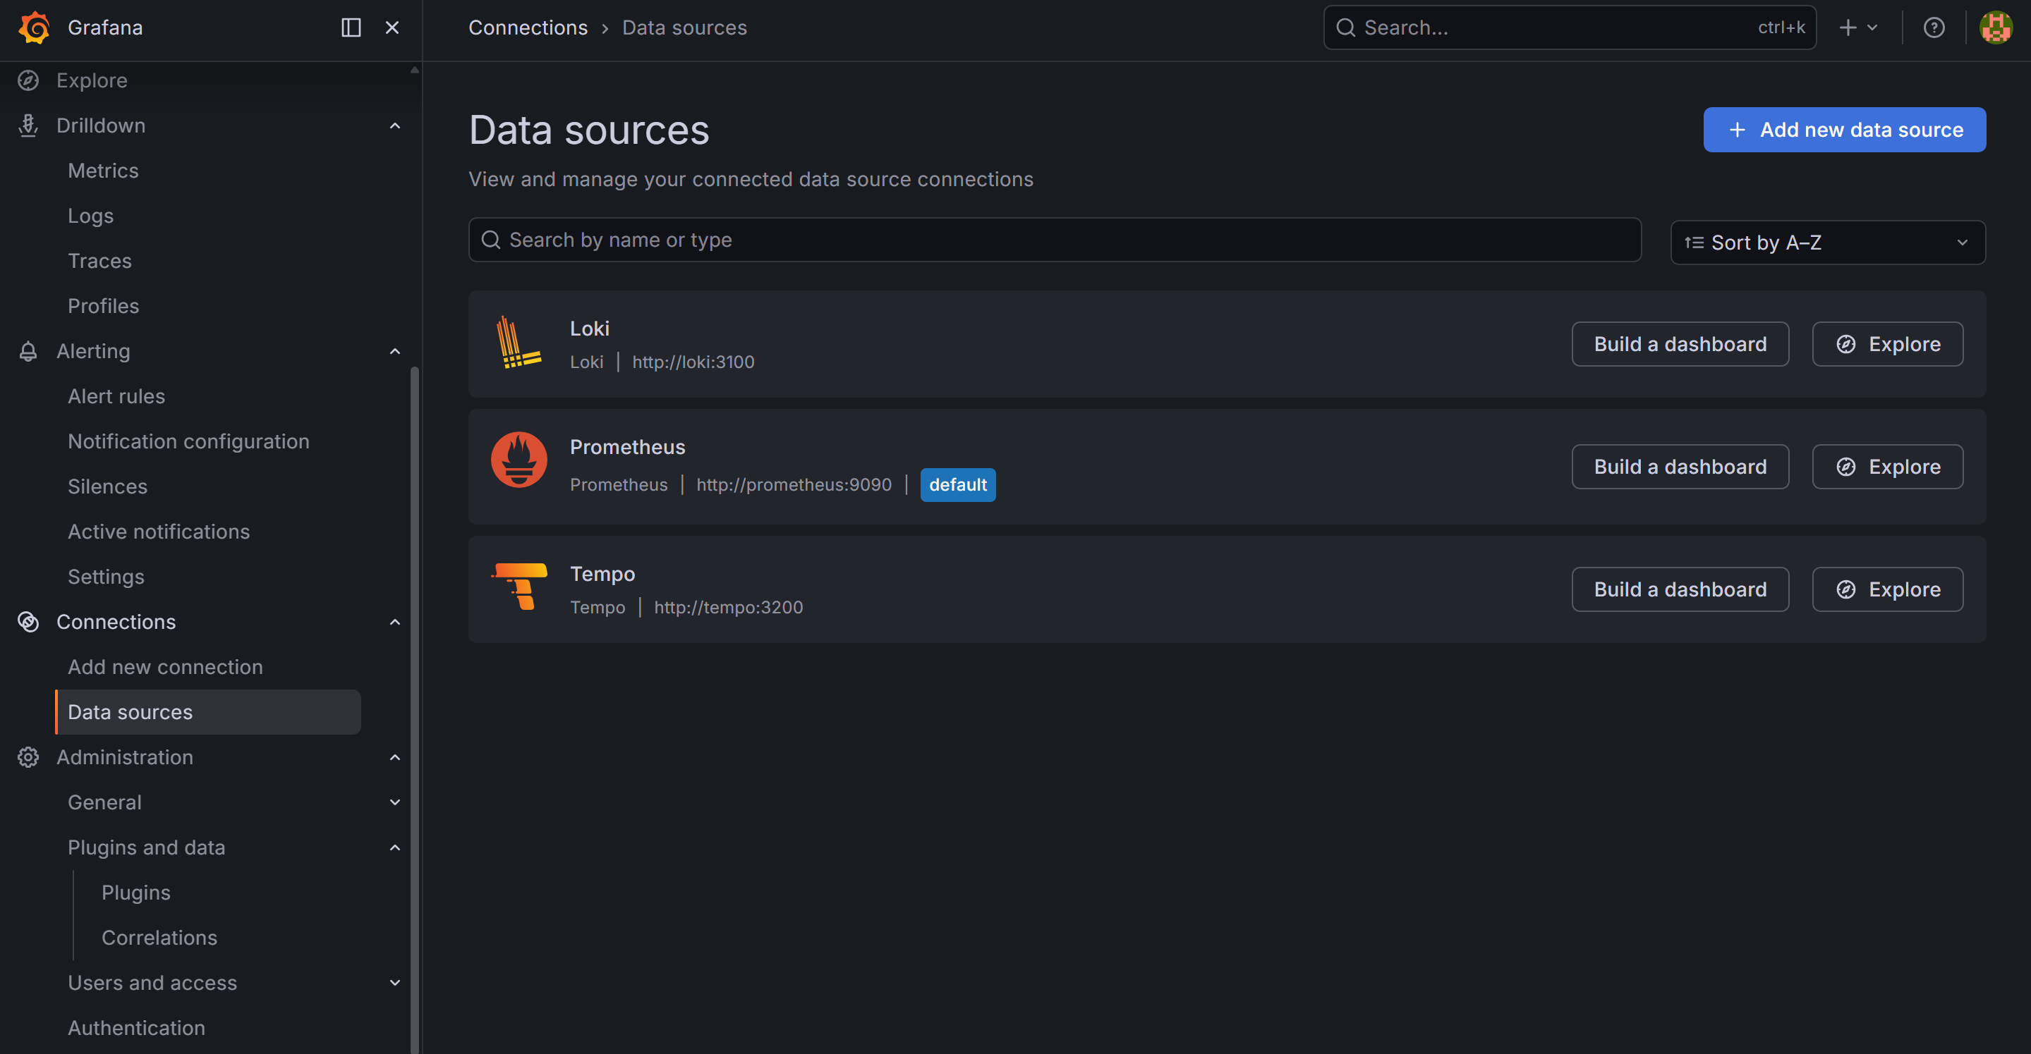2031x1054 pixels.
Task: Build a dashboard for Prometheus
Action: click(x=1680, y=467)
